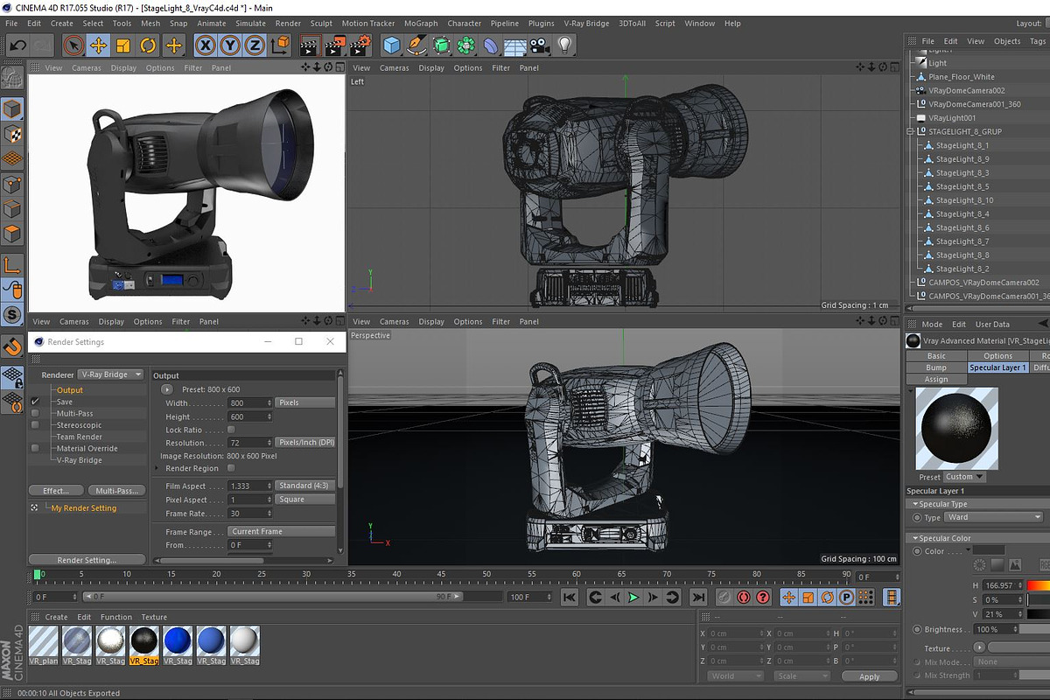Viewport: 1050px width, 700px height.
Task: Open the Standard (4:3) film aspect dropdown
Action: pyautogui.click(x=305, y=486)
